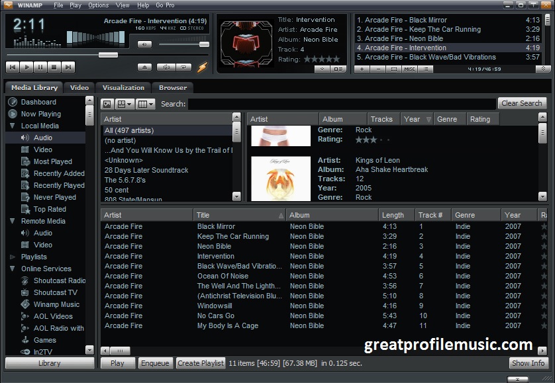Collapse the Local Media tree node

pos(13,126)
